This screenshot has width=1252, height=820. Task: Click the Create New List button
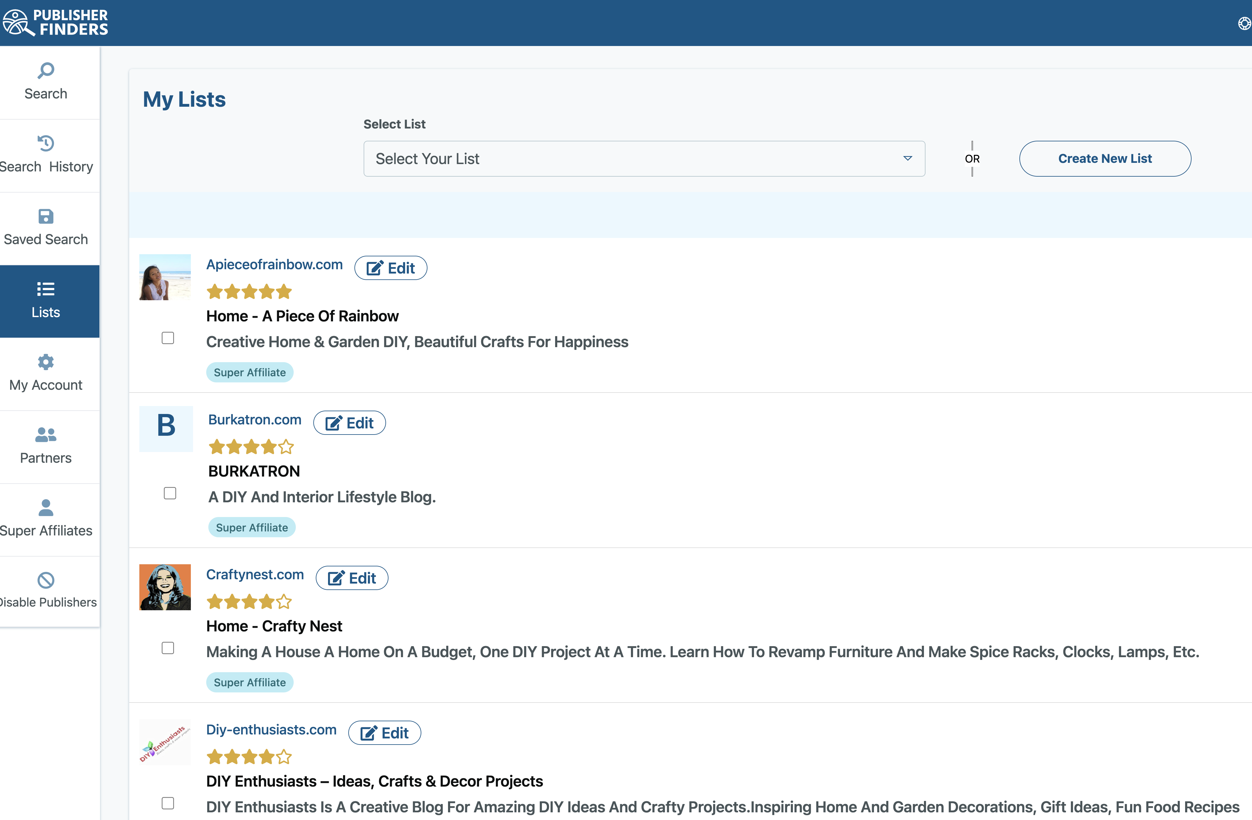click(x=1105, y=159)
